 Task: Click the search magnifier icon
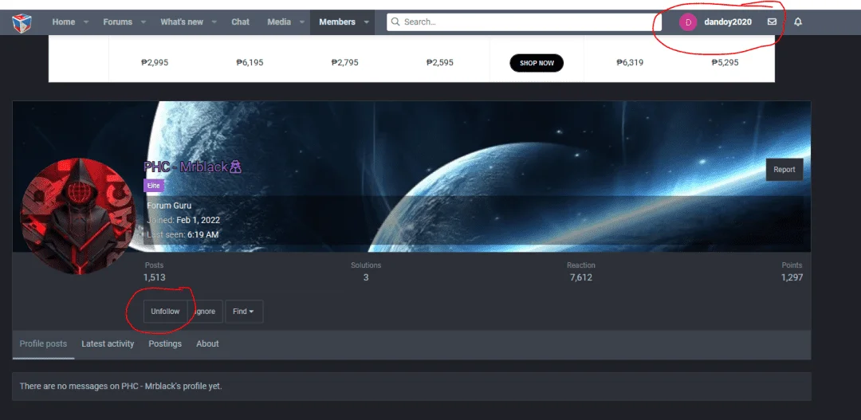coord(395,22)
